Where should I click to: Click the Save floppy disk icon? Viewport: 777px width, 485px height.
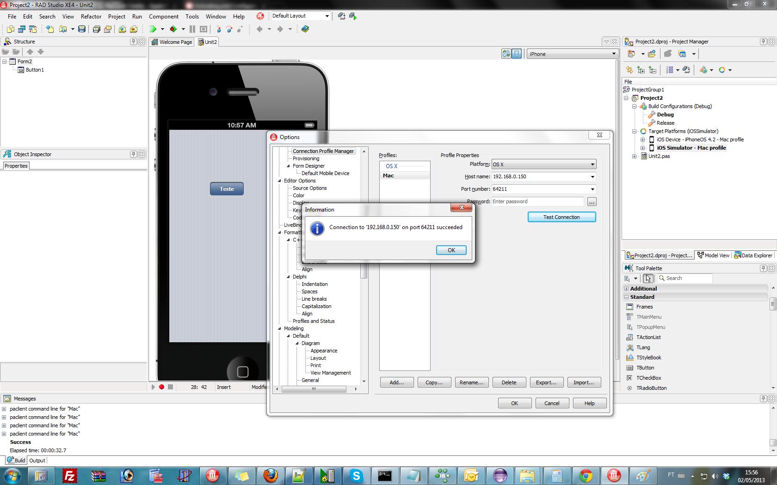click(82, 29)
